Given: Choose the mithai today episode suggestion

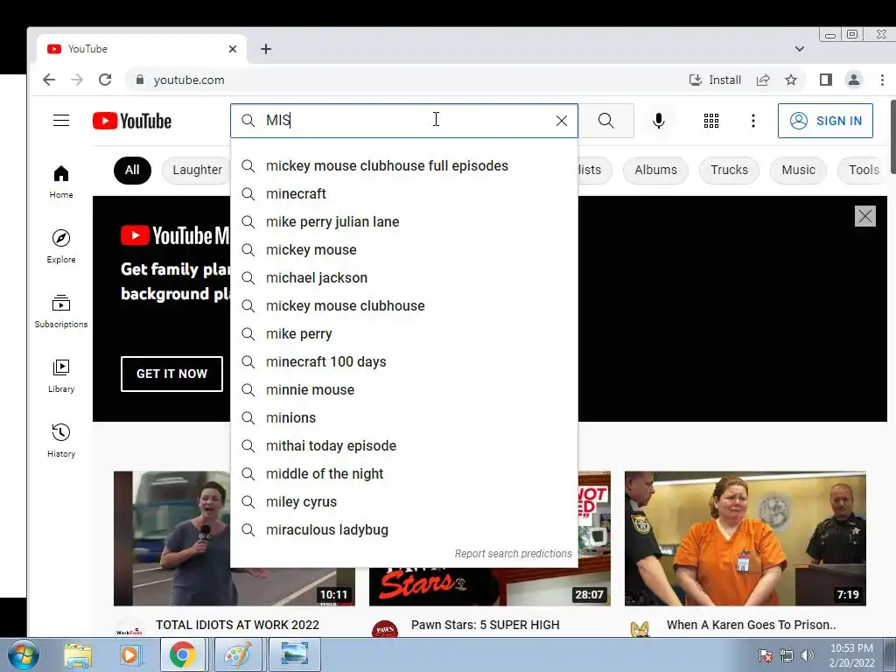Looking at the screenshot, I should pyautogui.click(x=404, y=445).
